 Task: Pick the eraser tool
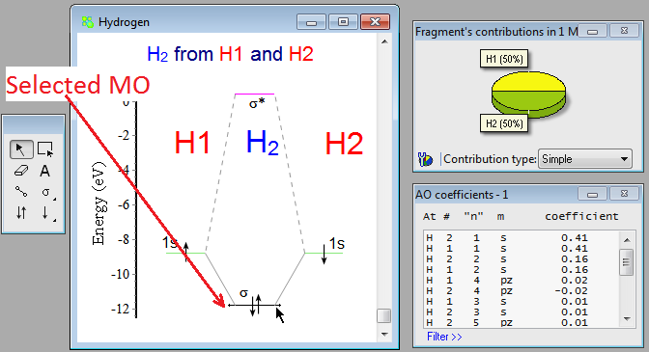tap(21, 171)
